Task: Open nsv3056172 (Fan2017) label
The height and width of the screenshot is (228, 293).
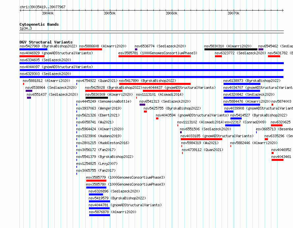Action: [96, 150]
